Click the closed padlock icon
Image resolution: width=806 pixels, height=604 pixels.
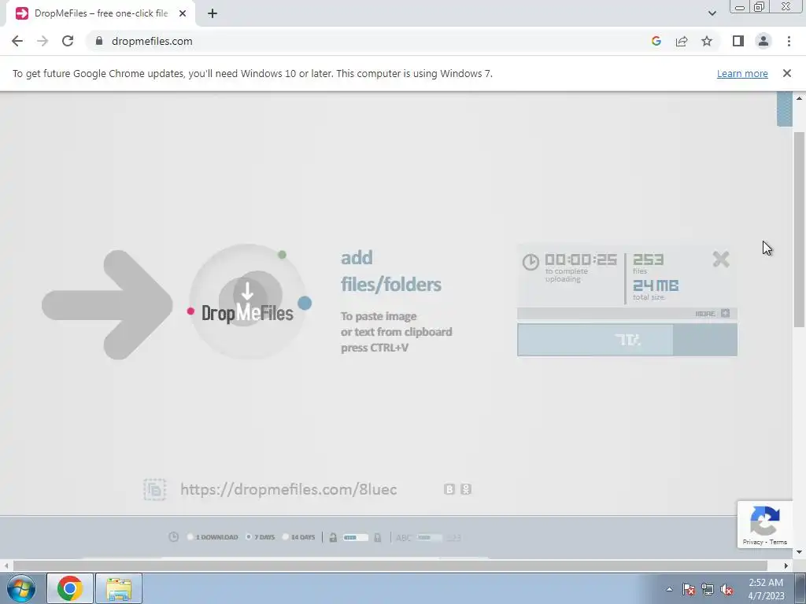click(x=378, y=538)
